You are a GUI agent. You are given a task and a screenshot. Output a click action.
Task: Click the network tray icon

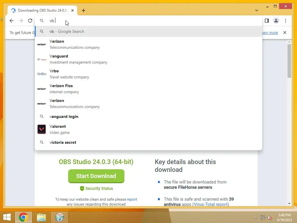click(x=262, y=217)
